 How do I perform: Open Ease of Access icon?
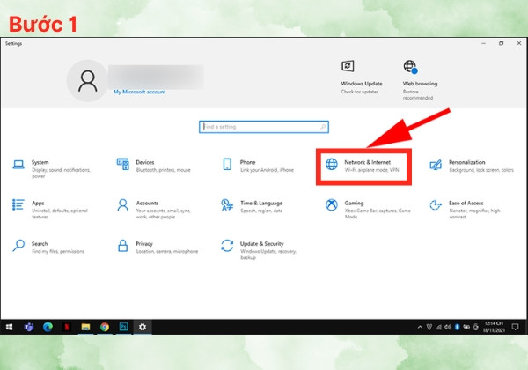point(436,205)
